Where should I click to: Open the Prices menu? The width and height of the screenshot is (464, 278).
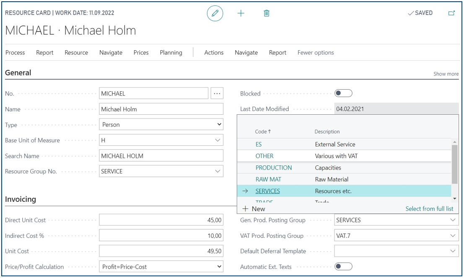(141, 53)
